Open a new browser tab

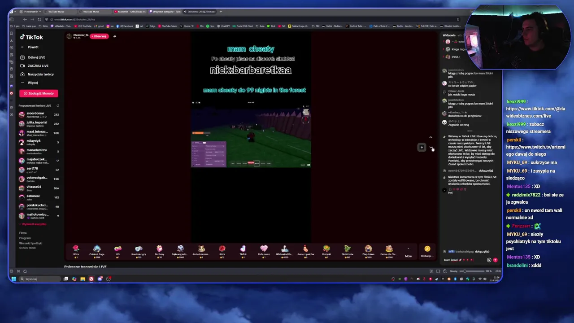click(221, 12)
